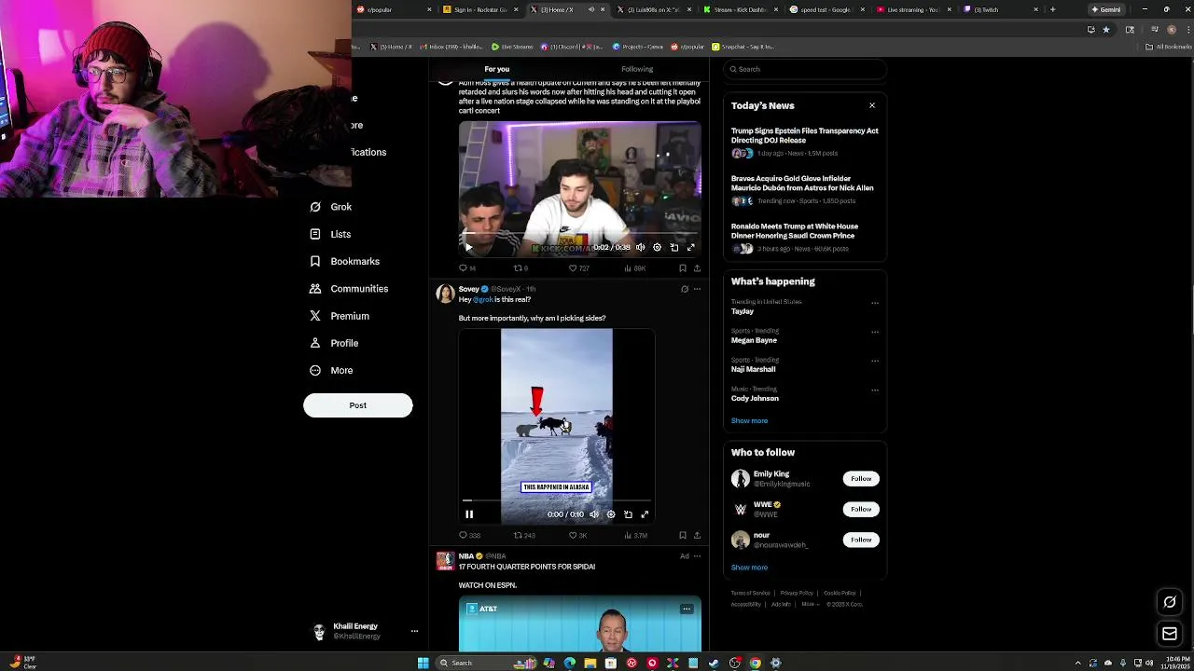Viewport: 1194px width, 671px height.
Task: Open Braves Acquire Gold Glove Infielder story
Action: (x=805, y=188)
